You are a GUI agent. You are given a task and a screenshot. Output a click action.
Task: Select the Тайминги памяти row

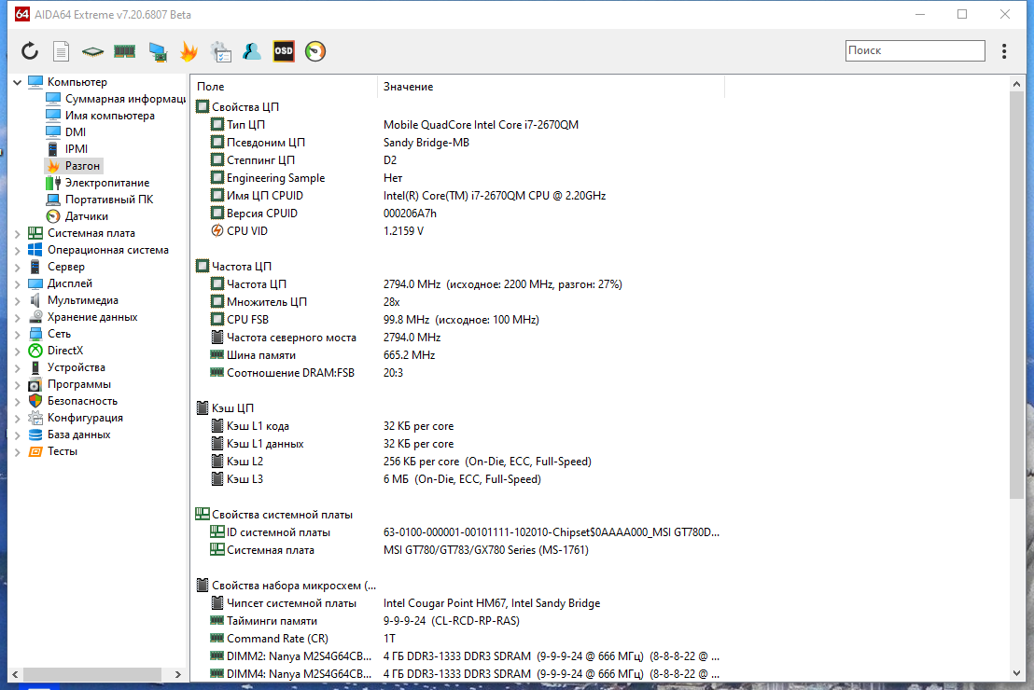(x=457, y=621)
